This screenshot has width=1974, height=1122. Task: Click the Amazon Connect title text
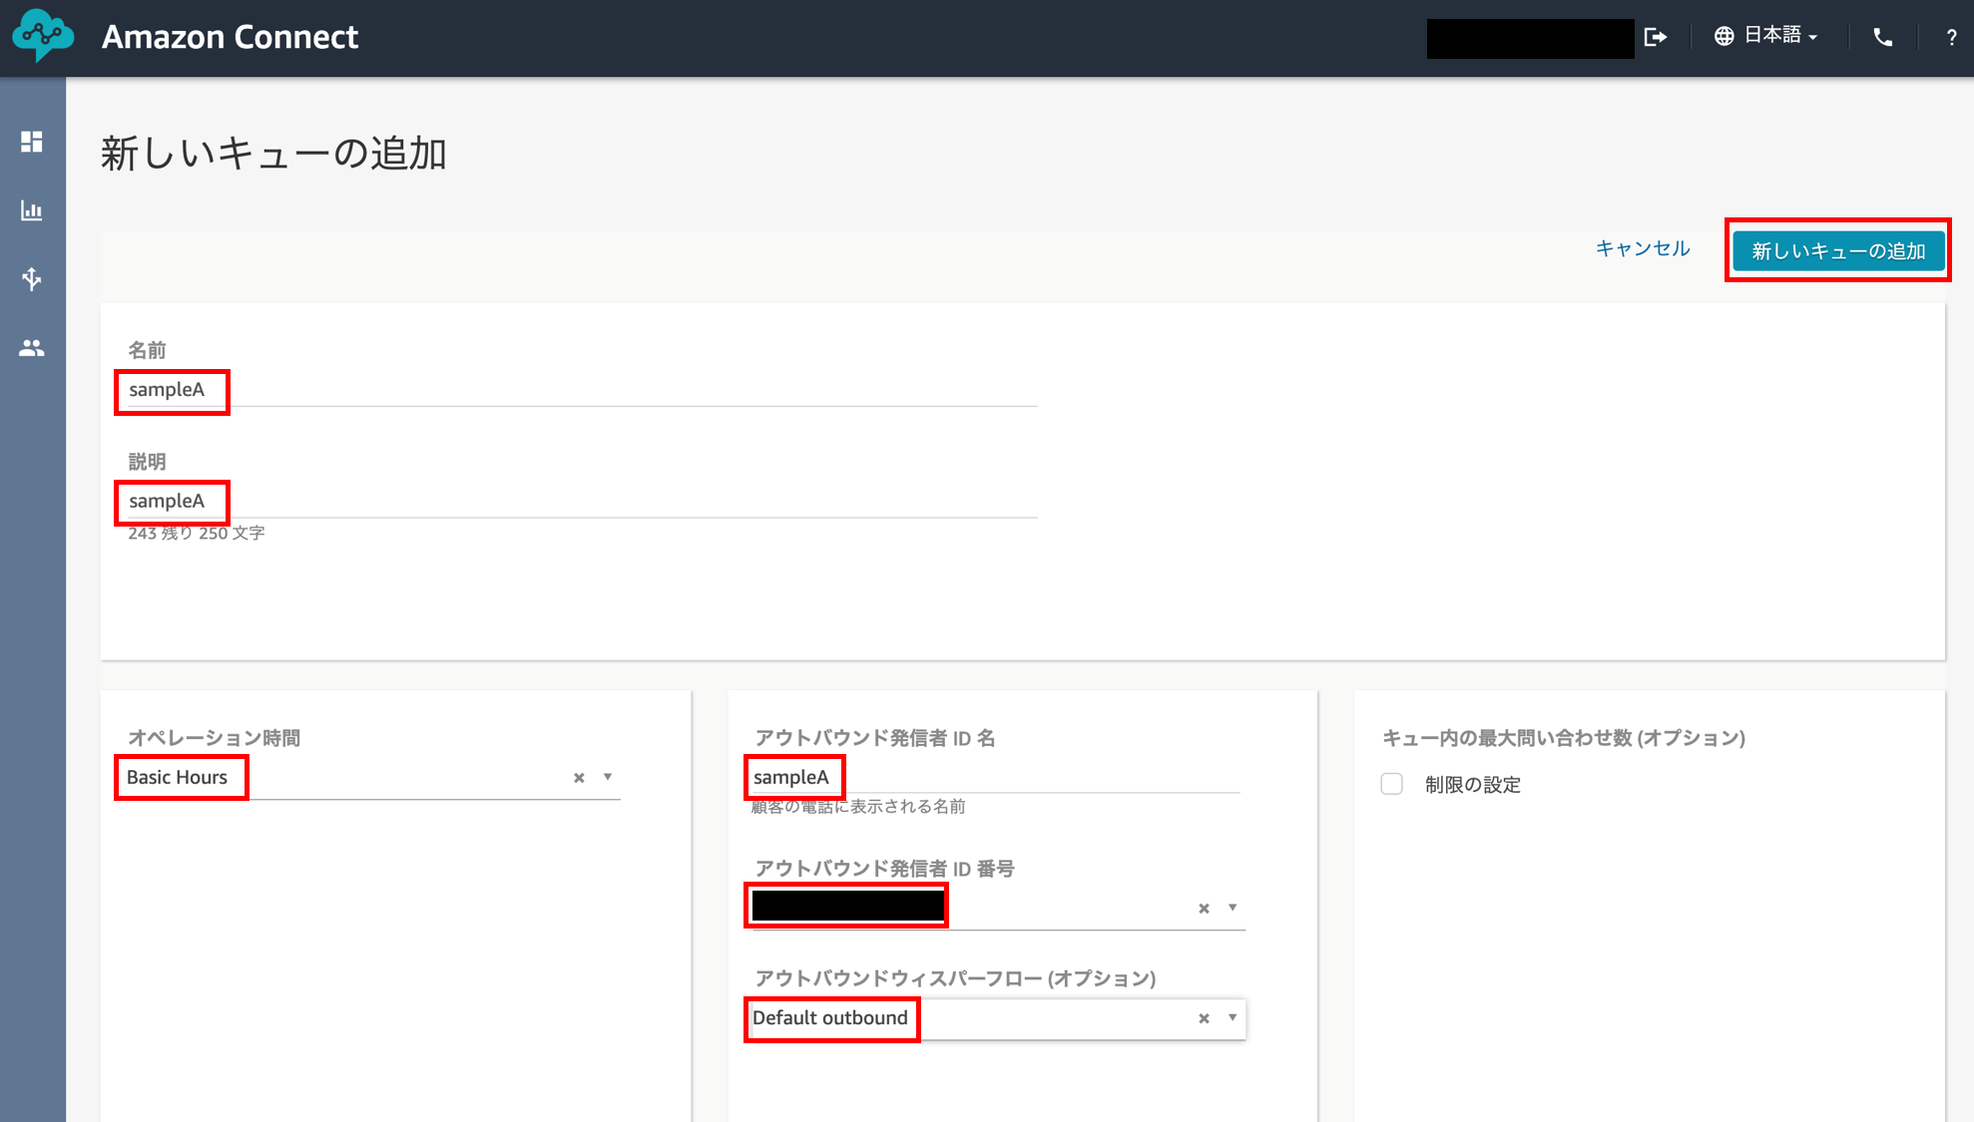(x=230, y=37)
